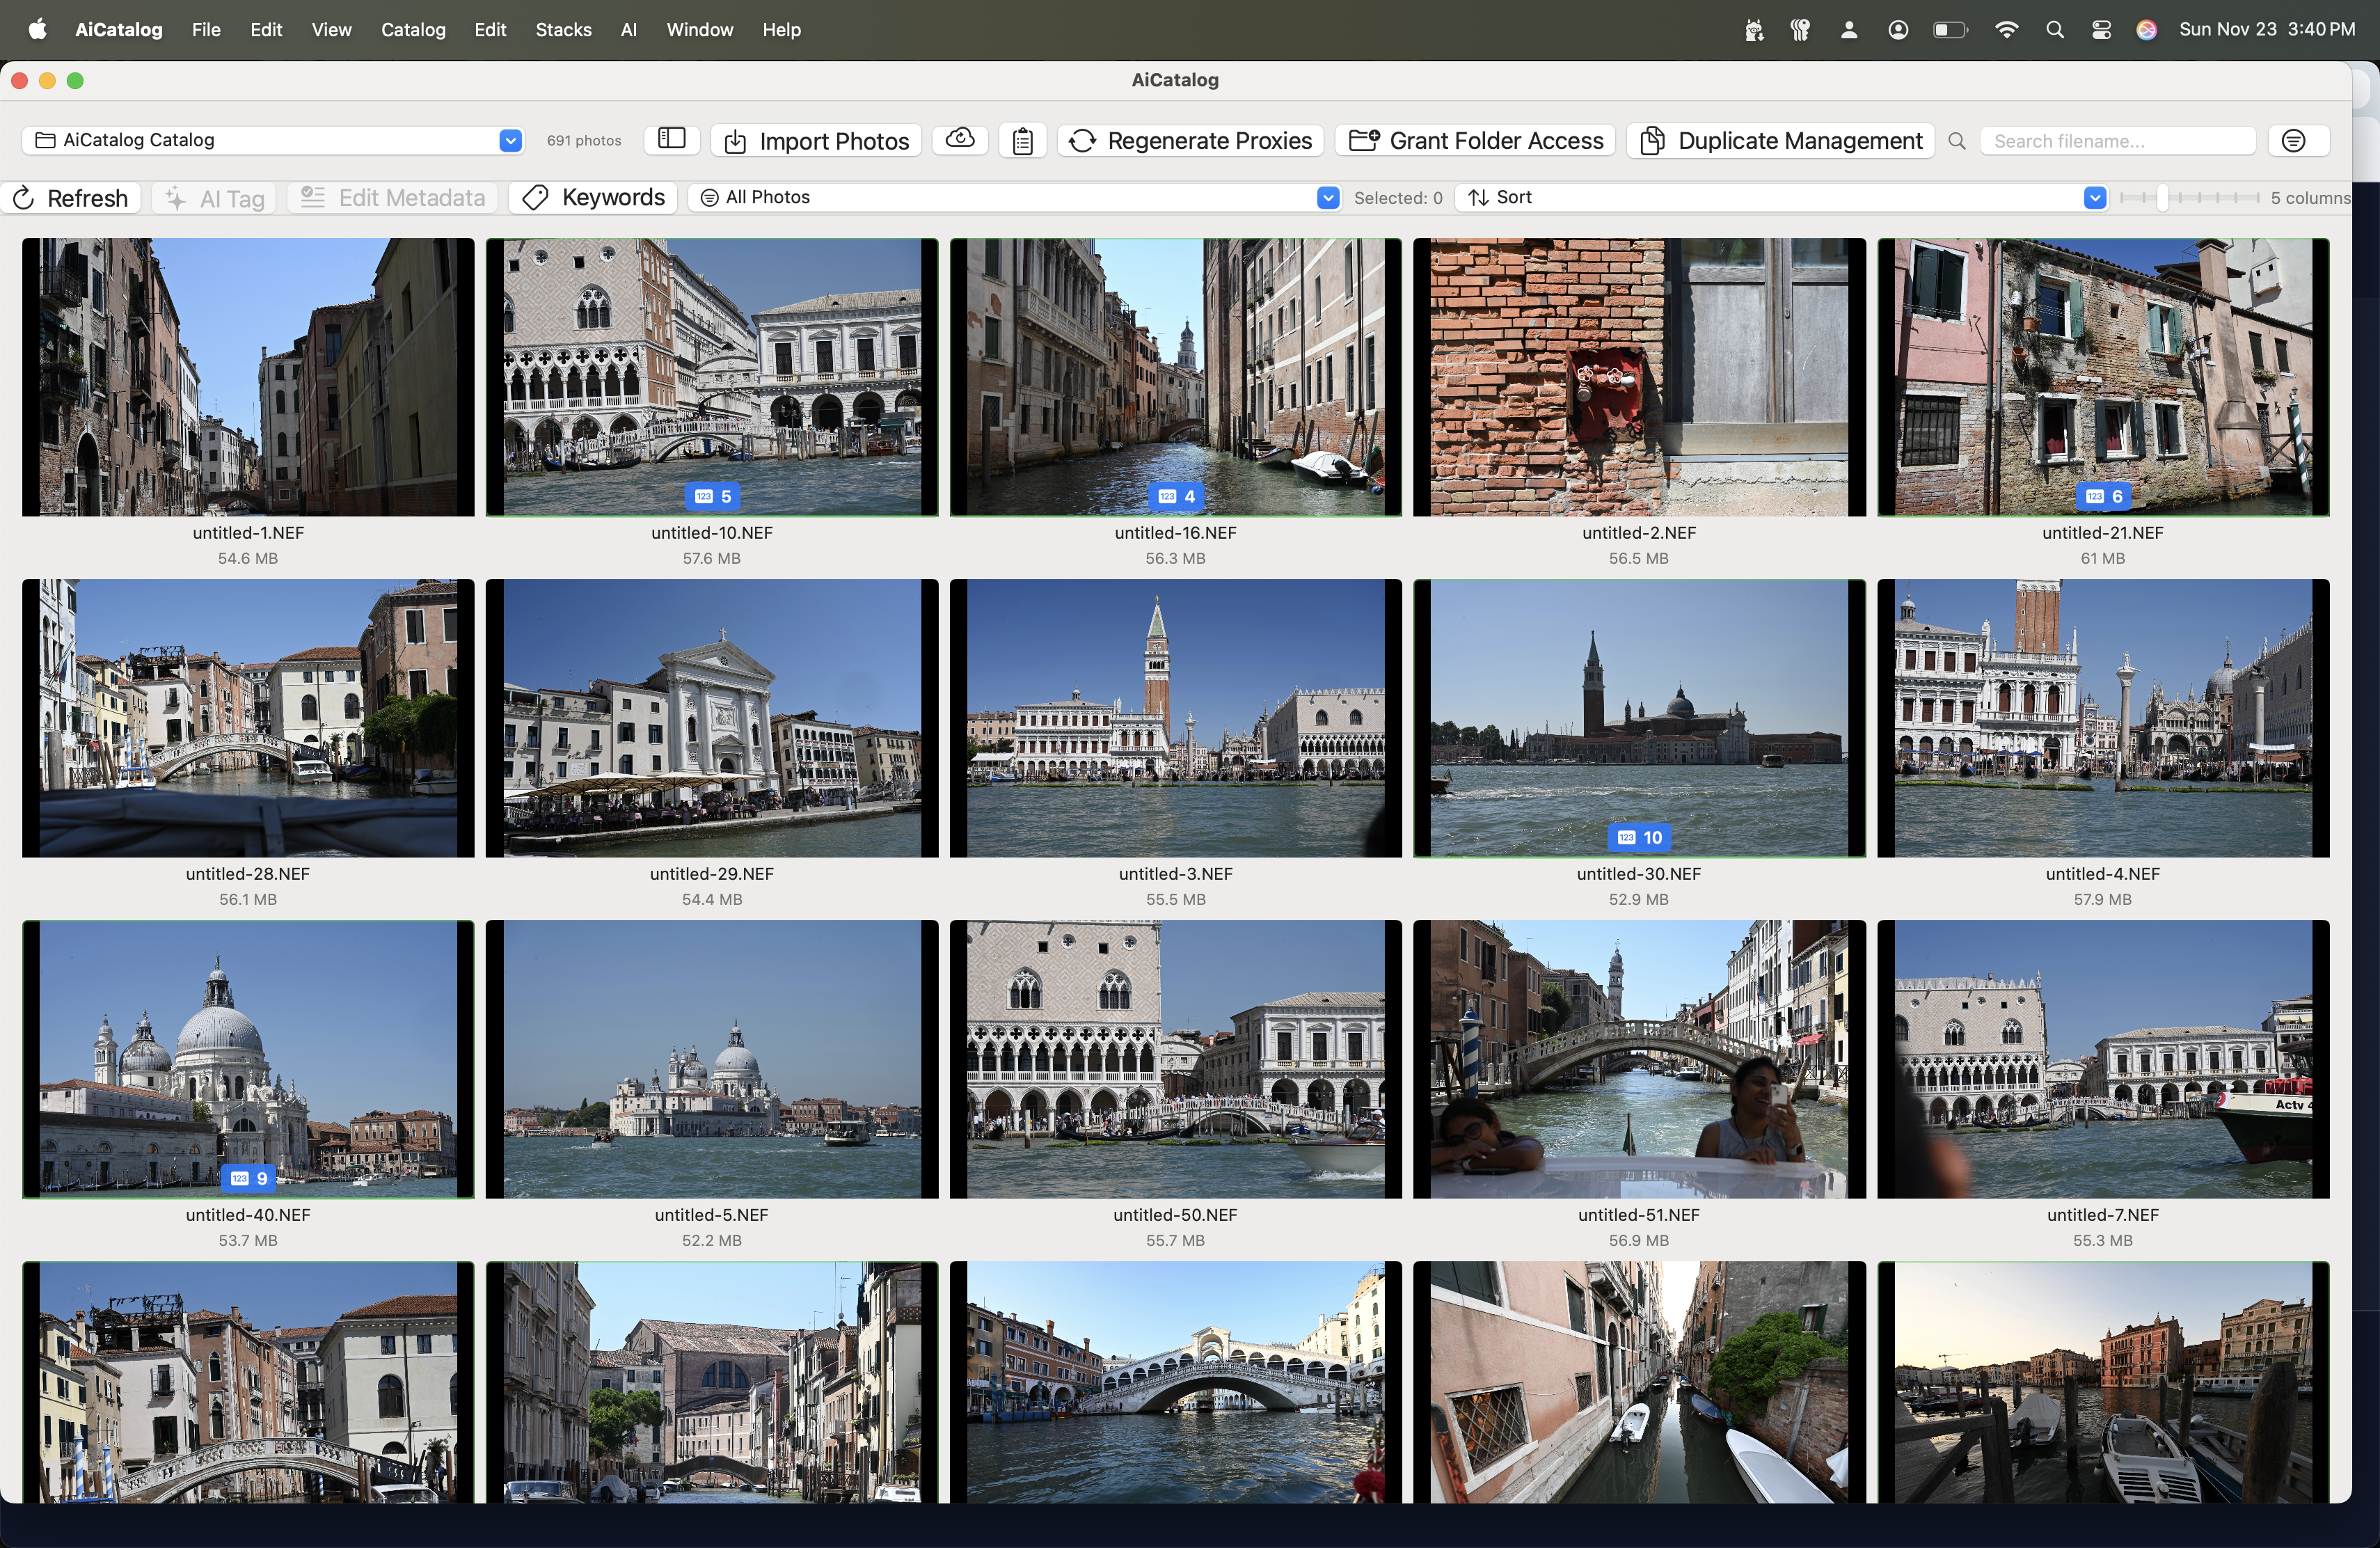This screenshot has height=1548, width=2380.
Task: Click the cloud sync icon
Action: 959,140
